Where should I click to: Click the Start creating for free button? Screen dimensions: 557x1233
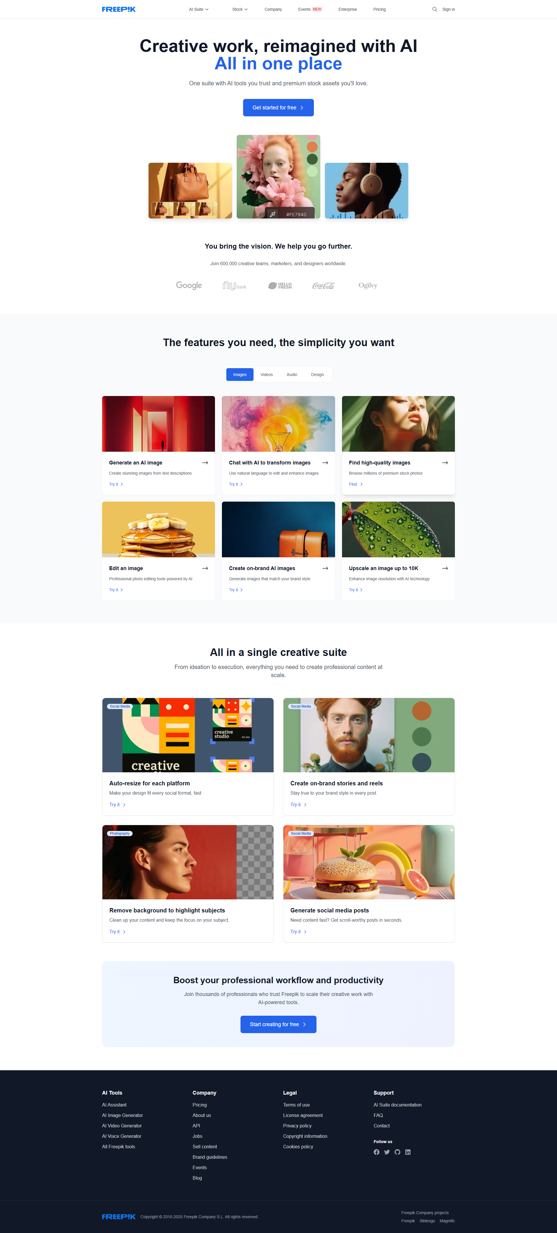point(278,1024)
